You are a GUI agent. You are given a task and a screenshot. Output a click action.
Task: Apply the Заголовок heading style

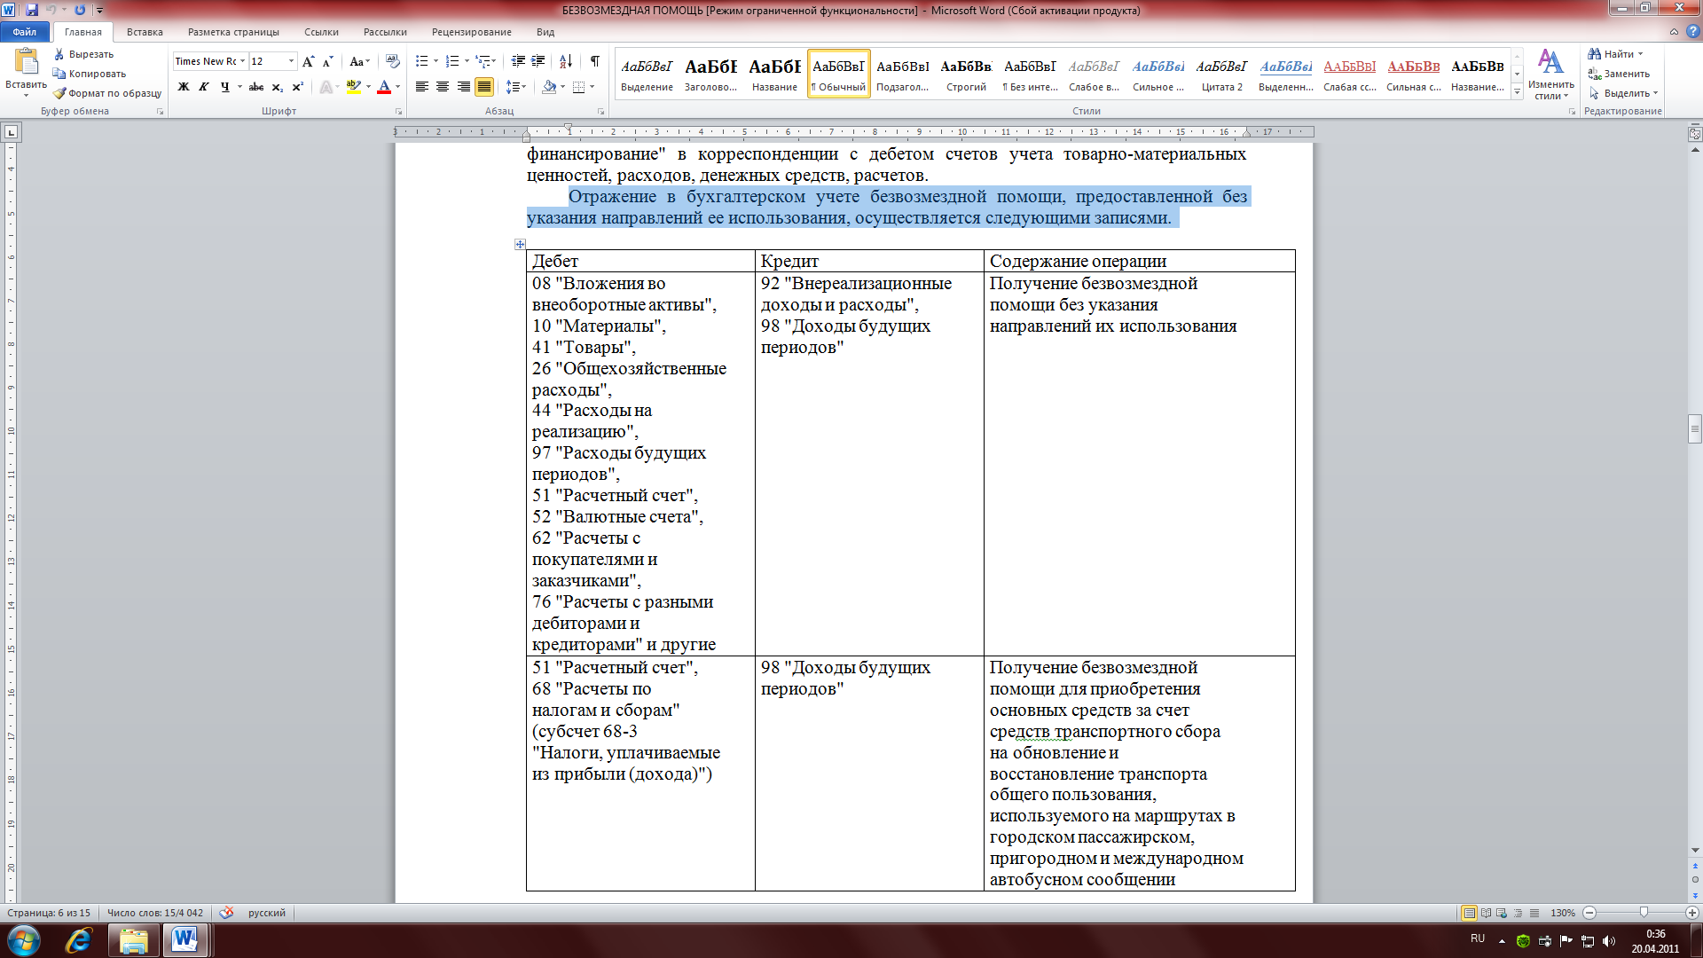(x=710, y=74)
